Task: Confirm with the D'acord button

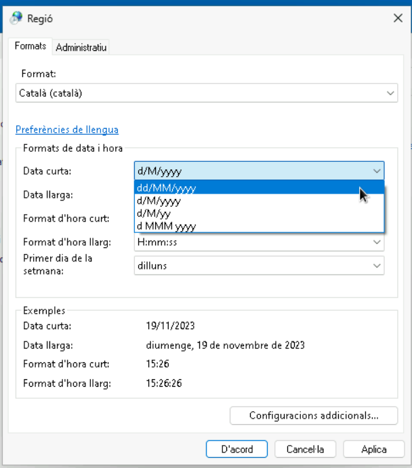Action: (236, 449)
